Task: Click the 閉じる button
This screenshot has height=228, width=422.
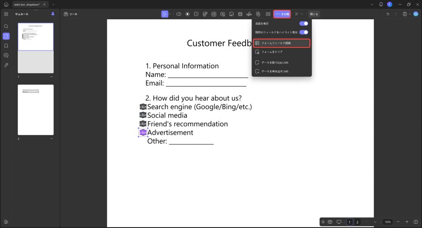Action: [314, 14]
